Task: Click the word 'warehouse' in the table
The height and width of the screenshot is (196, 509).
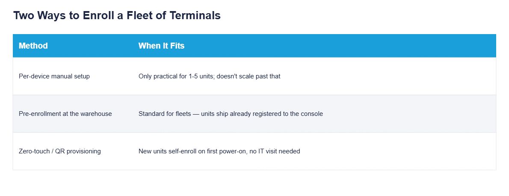Action: [97, 114]
